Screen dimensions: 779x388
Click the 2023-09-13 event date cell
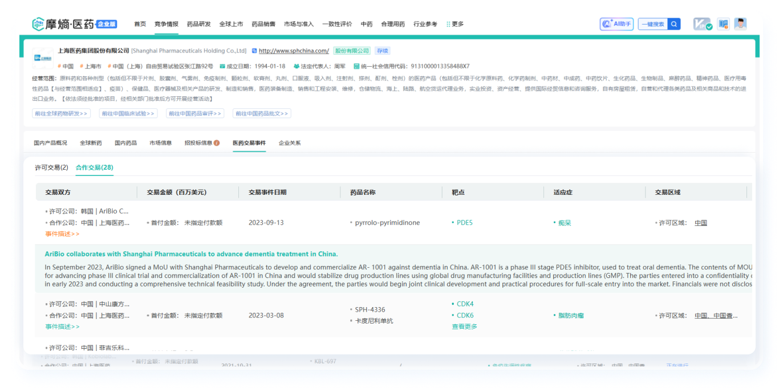tap(266, 223)
